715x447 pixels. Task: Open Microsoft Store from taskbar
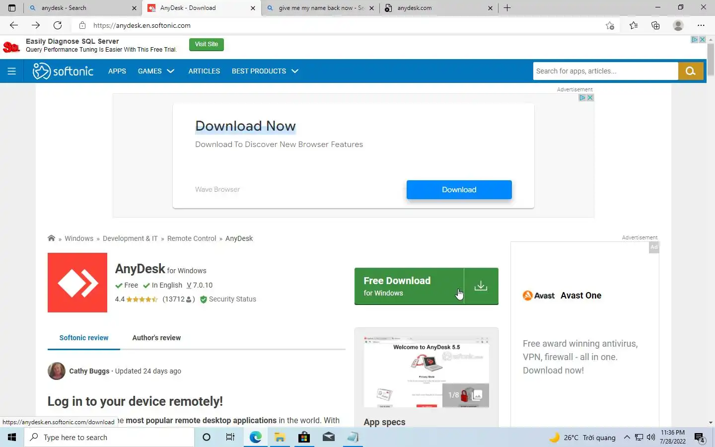(x=304, y=437)
